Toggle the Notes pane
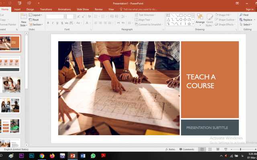 (x=170, y=149)
